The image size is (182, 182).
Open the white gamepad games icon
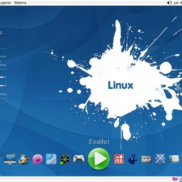pyautogui.click(x=79, y=159)
